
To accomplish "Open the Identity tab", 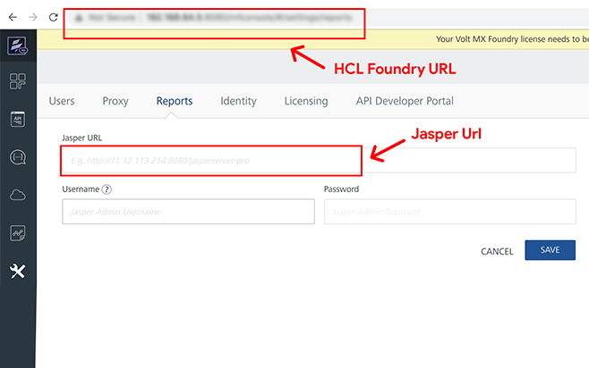I will click(x=238, y=101).
